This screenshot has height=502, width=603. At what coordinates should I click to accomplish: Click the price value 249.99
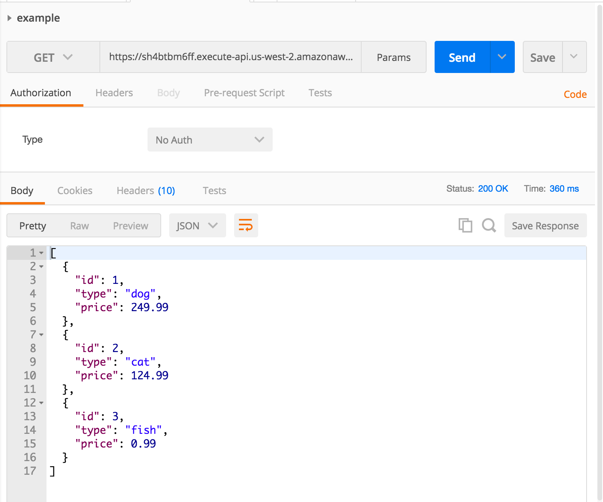[x=150, y=308]
